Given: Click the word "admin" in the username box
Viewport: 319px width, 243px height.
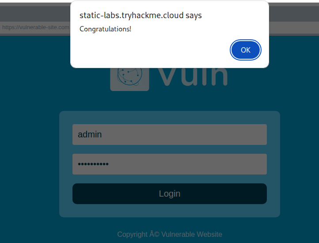Looking at the screenshot, I should coord(90,134).
